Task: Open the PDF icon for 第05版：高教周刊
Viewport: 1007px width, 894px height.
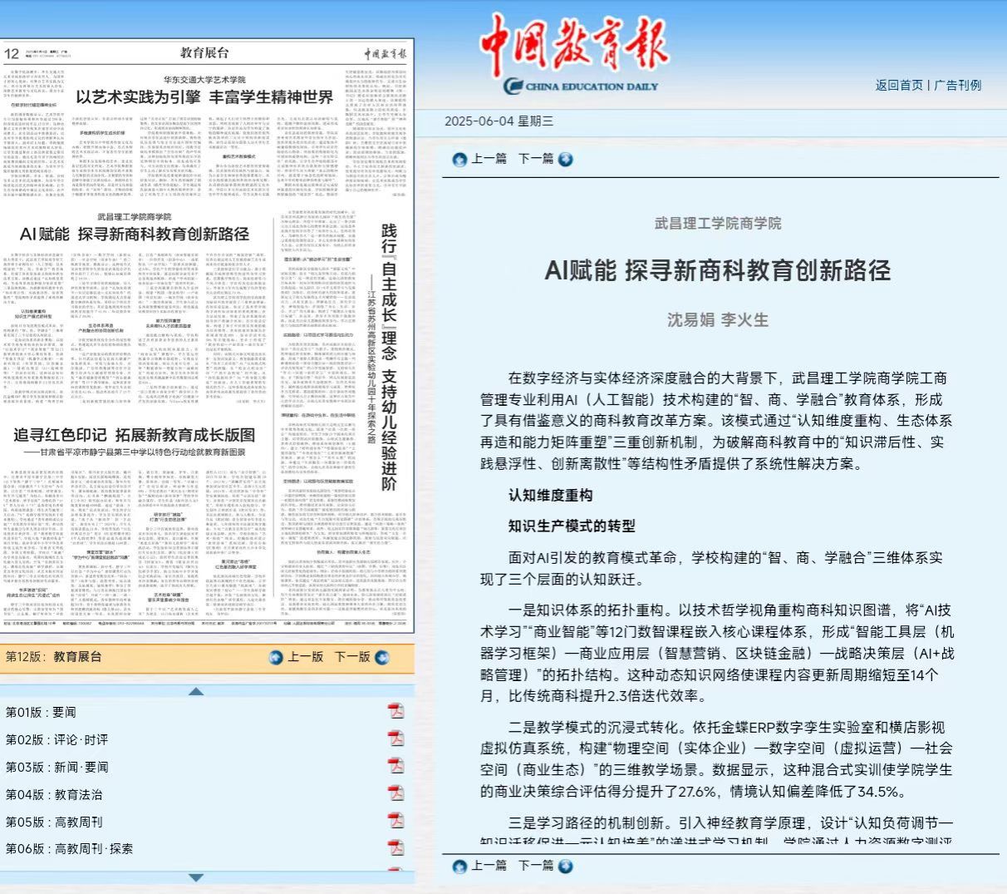Action: 396,821
